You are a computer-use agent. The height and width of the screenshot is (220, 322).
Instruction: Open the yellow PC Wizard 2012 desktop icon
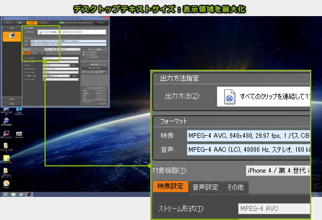click(6, 158)
